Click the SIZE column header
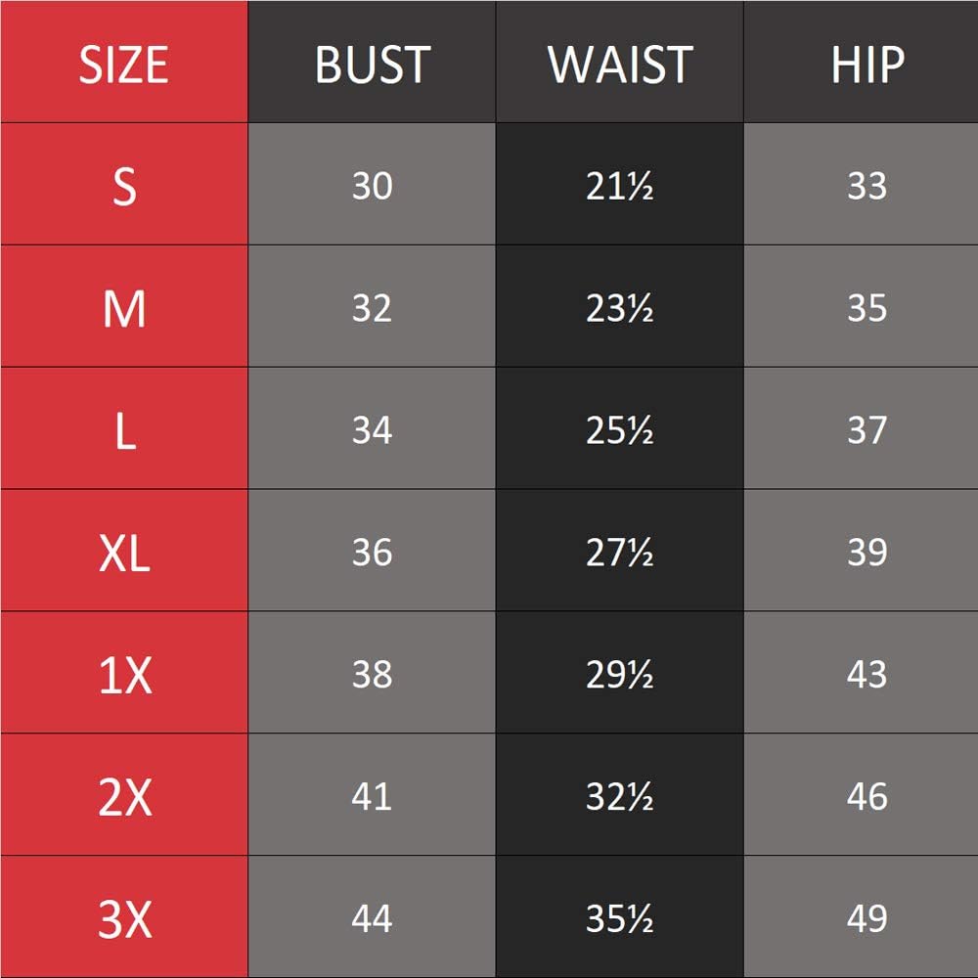This screenshot has width=978, height=978. [123, 64]
